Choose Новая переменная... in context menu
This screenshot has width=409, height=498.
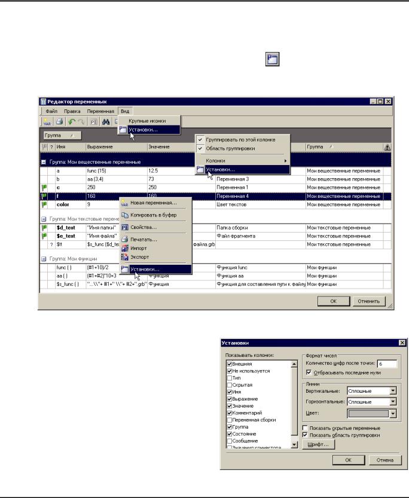pos(155,203)
